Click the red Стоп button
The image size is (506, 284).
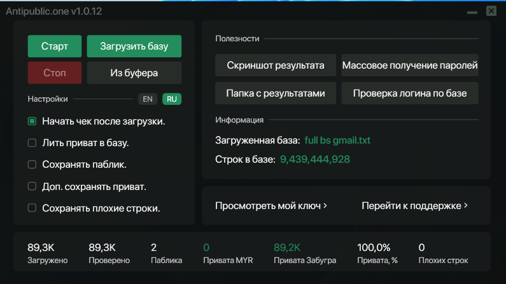55,72
